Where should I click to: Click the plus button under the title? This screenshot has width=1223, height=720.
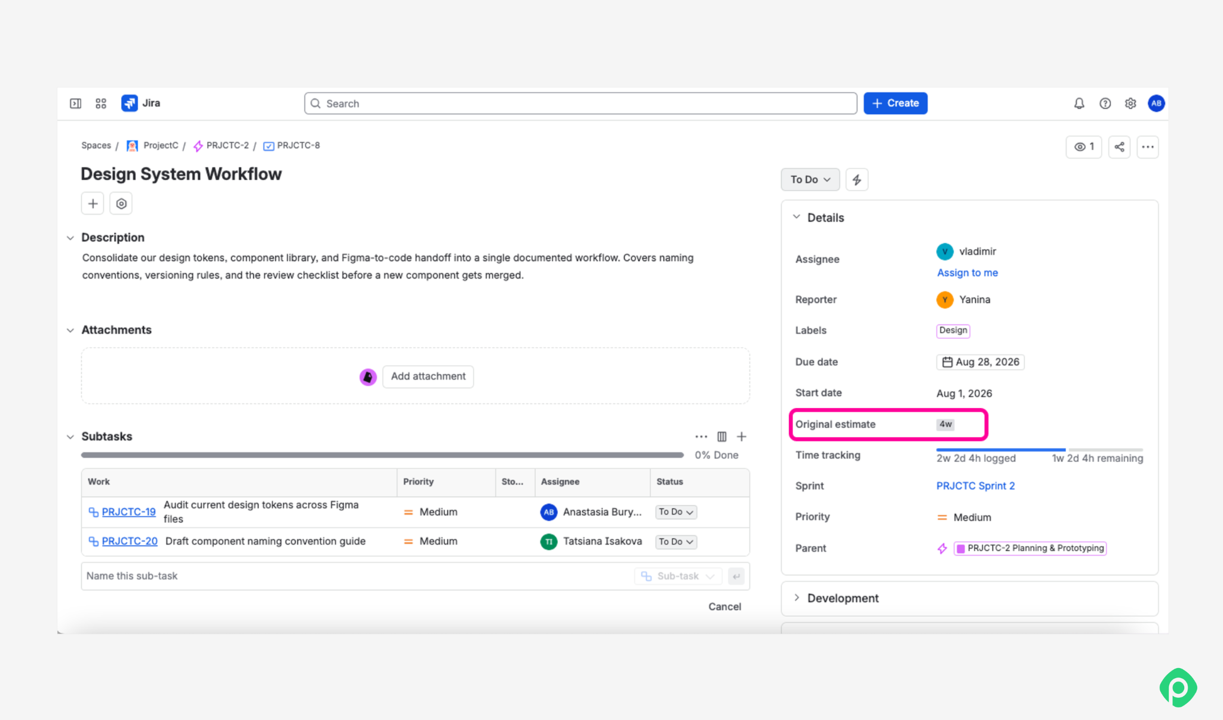[x=93, y=204]
